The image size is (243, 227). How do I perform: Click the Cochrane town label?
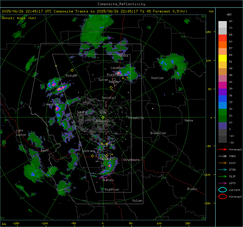88,151
